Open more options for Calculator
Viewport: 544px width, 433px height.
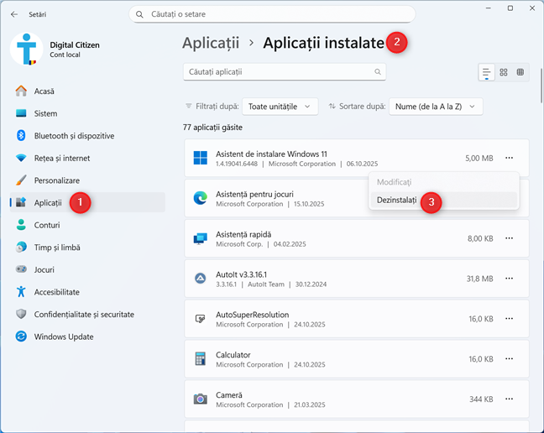click(509, 359)
